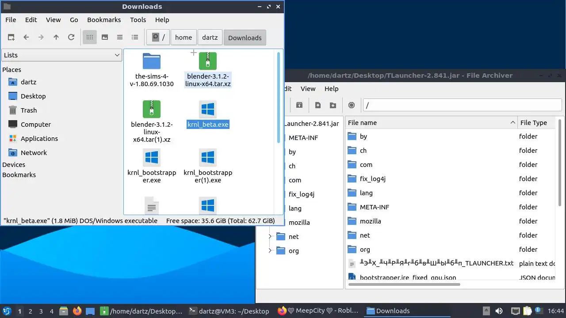Click the Downloads file list scrollbar
Screen dimensions: 566x318
279,97
